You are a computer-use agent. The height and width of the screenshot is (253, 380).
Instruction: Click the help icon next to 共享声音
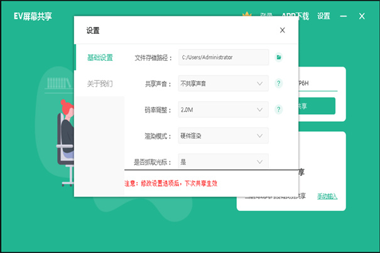coord(279,83)
